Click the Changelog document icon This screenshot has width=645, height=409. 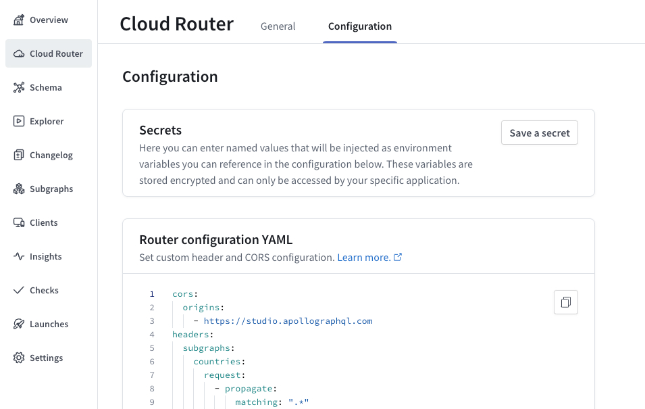[19, 155]
